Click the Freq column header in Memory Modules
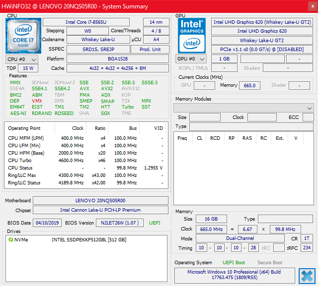This screenshot has height=286, width=318. point(182,138)
